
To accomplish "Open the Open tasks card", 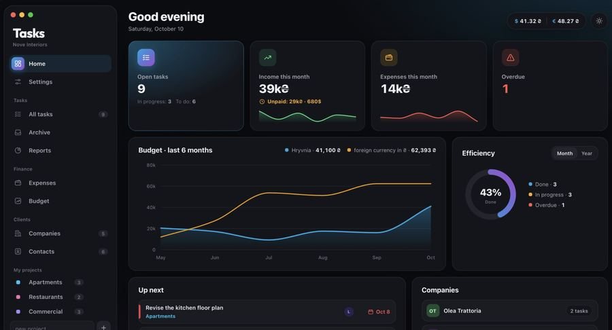I will click(x=186, y=86).
